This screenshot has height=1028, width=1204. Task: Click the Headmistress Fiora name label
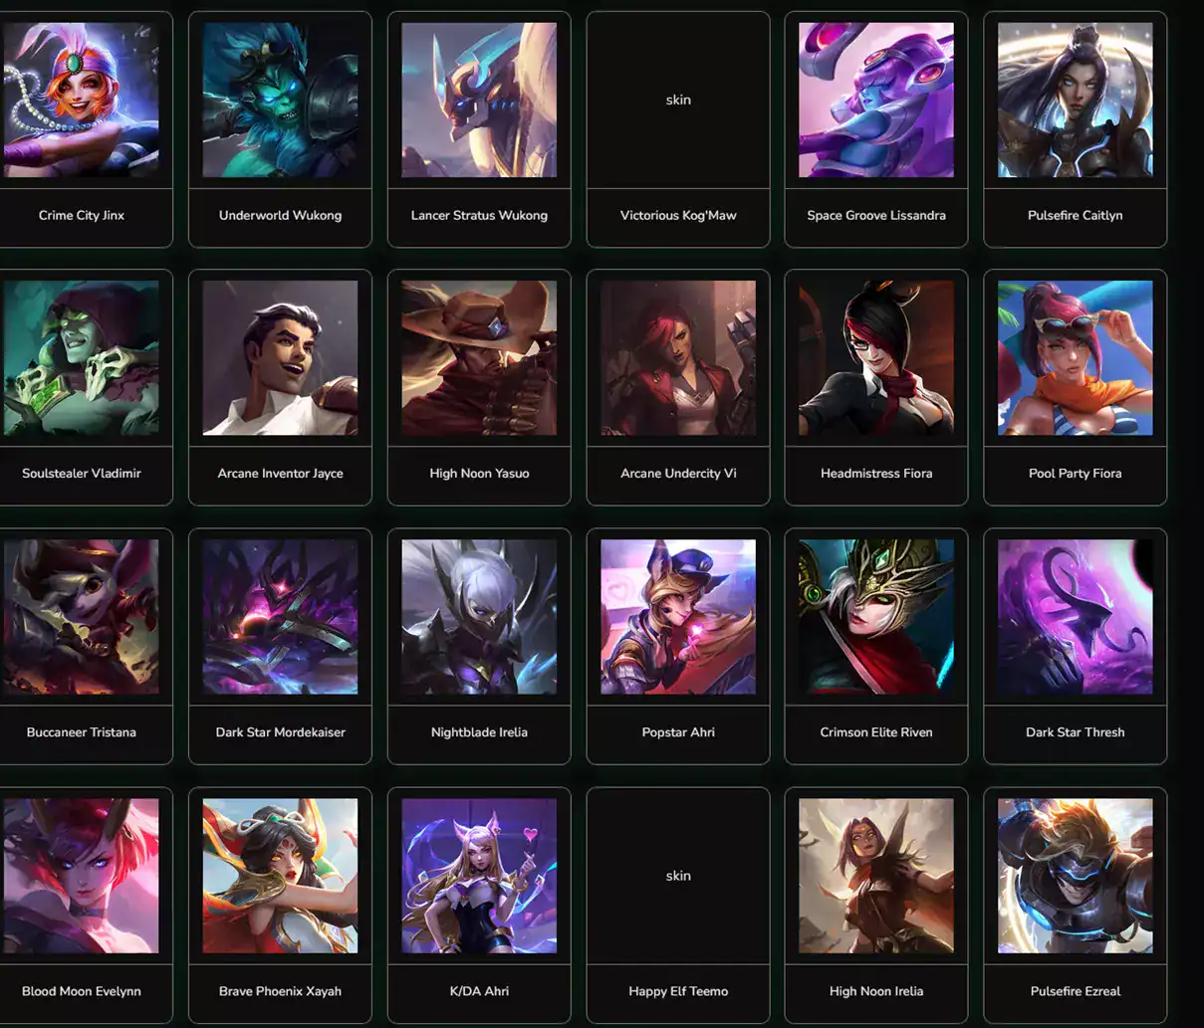876,474
